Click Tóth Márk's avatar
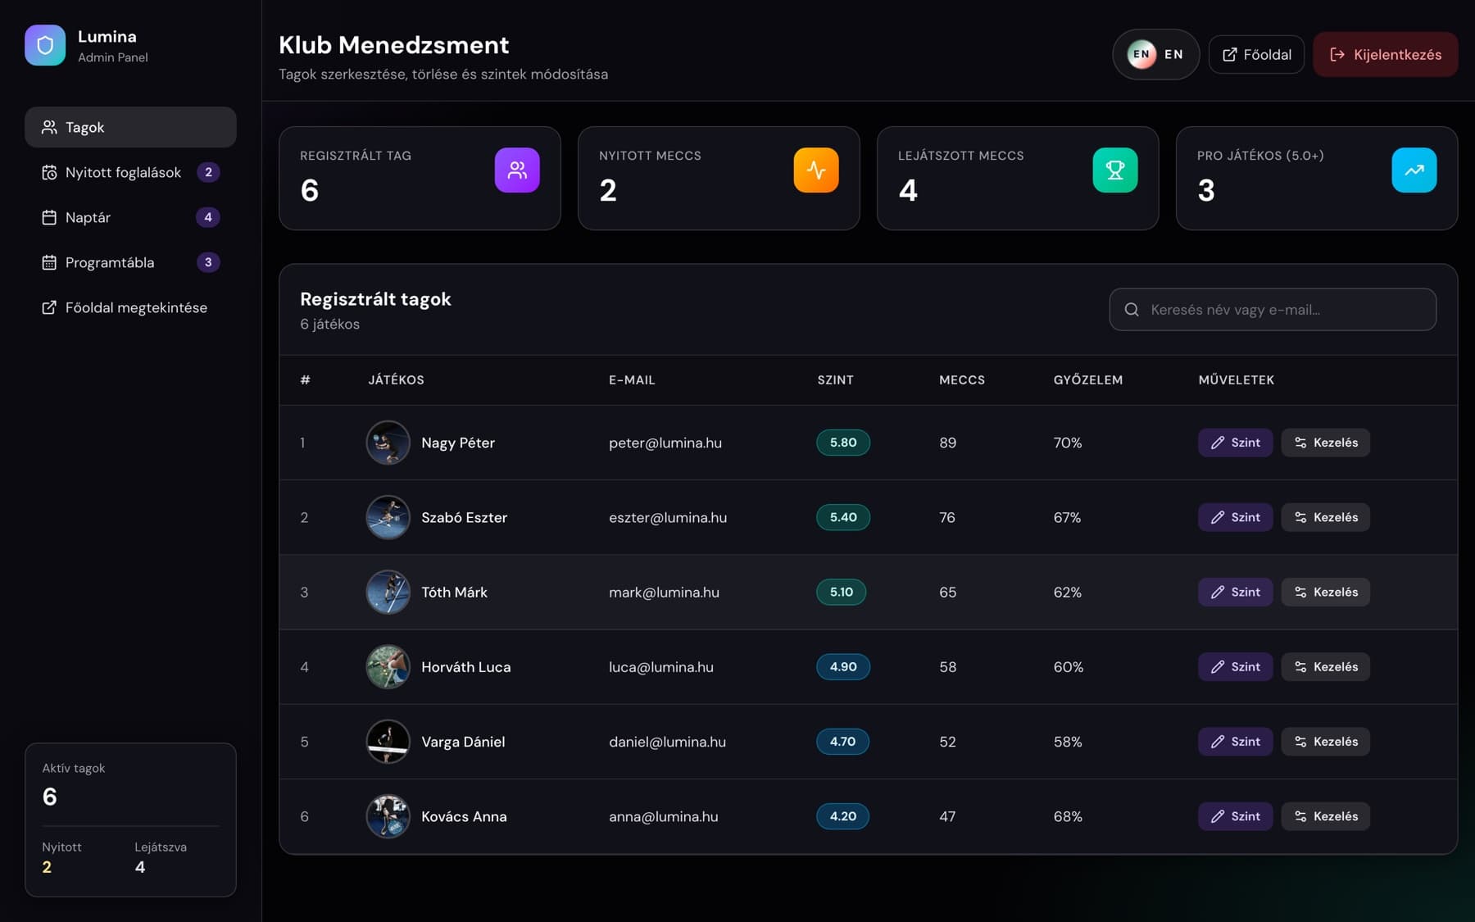The width and height of the screenshot is (1475, 922). point(388,592)
